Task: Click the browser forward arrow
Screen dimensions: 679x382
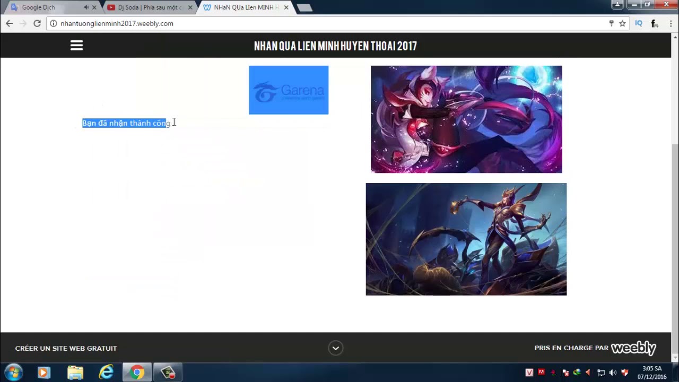Action: click(x=23, y=23)
